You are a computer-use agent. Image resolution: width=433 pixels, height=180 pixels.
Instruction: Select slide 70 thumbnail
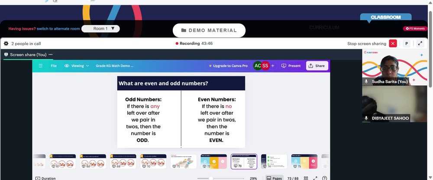click(x=153, y=161)
